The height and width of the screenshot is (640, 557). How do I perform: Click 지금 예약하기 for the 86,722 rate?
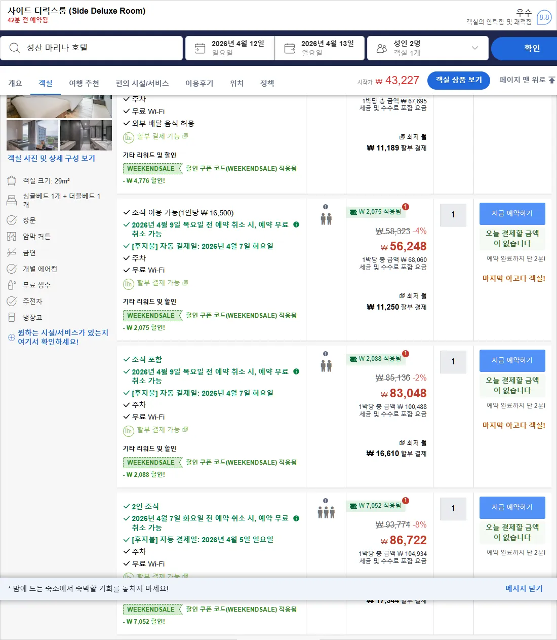pos(512,508)
